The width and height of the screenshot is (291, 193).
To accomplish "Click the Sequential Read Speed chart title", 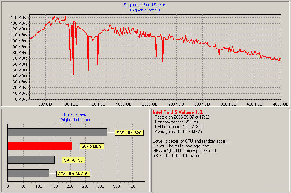I will (145, 5).
